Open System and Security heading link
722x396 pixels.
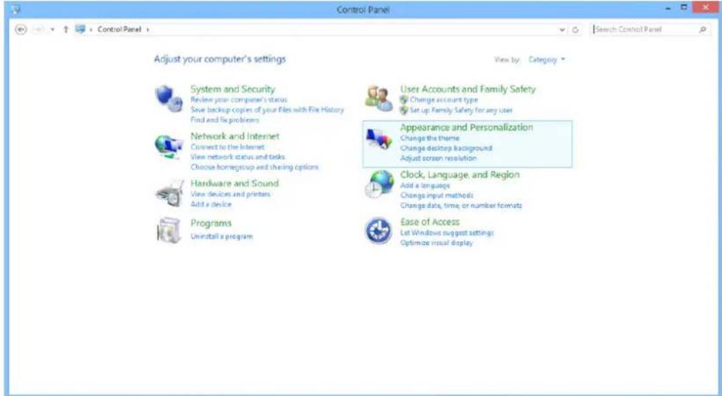point(232,89)
